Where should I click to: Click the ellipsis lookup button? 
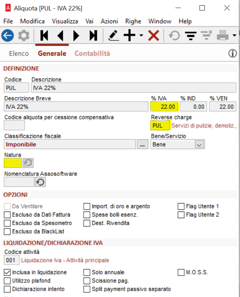pyautogui.click(x=142, y=144)
